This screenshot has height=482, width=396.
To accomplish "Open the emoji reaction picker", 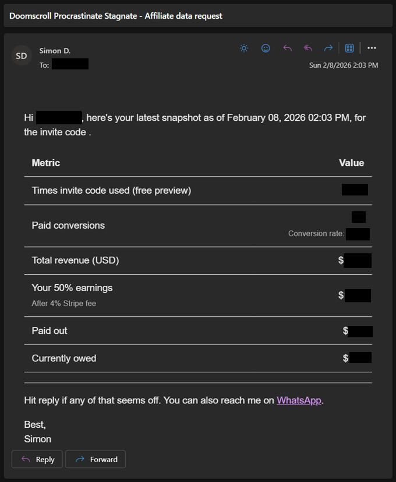I will (x=266, y=48).
